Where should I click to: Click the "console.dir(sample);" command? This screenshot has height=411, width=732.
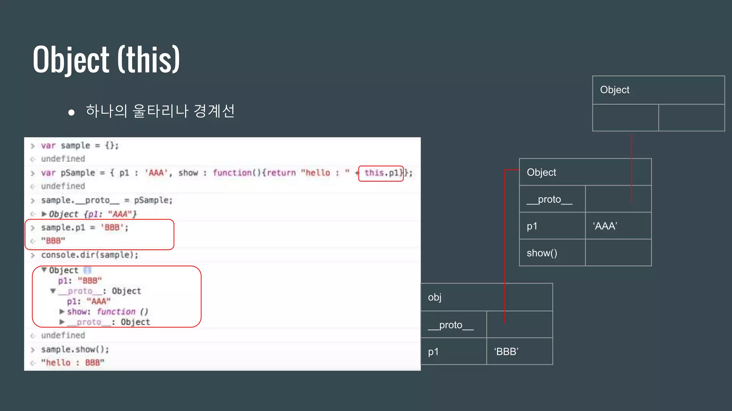(x=90, y=255)
